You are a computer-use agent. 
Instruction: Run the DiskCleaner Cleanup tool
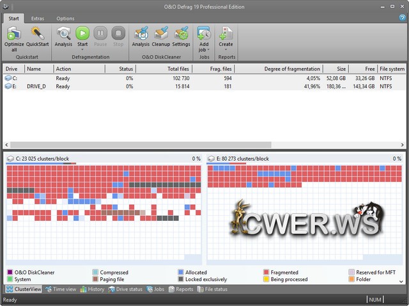(x=161, y=33)
